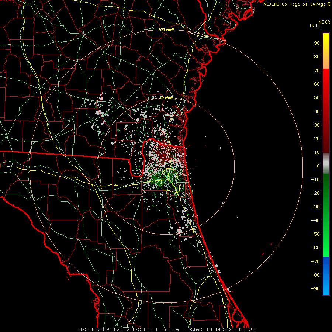Viewport: 332px width, 332px height.
Task: Click the Storm Relative Velocity caption at bottom
Action: tap(166, 329)
